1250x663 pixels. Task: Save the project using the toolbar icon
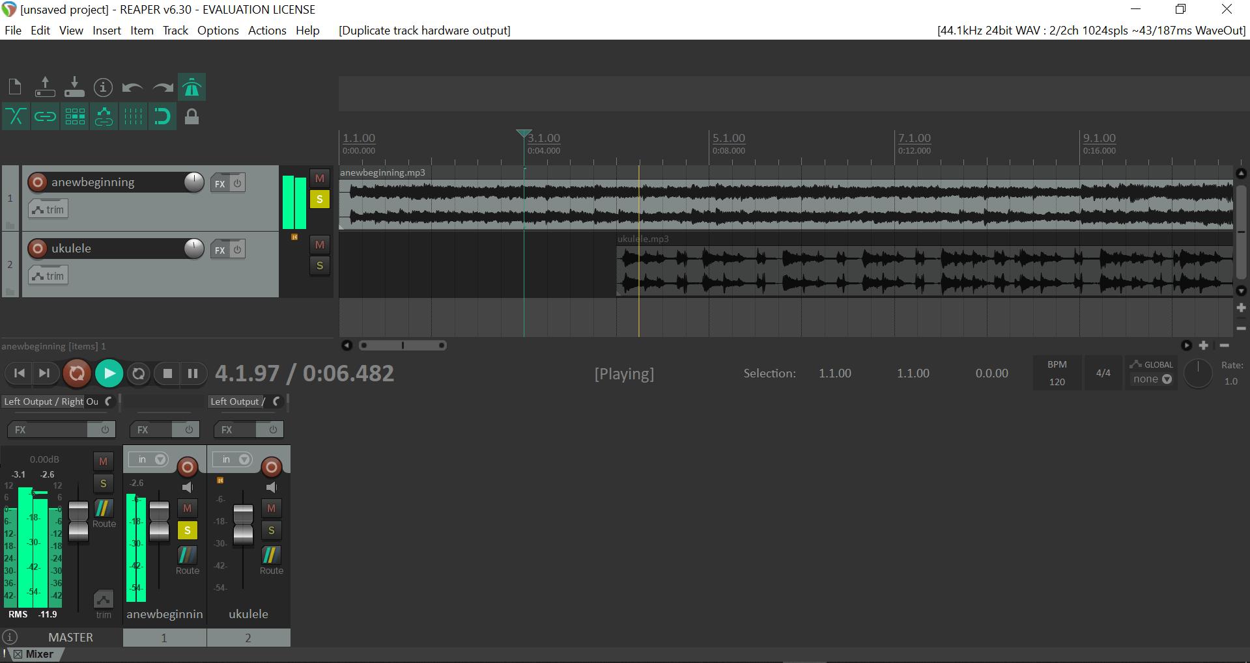pyautogui.click(x=74, y=87)
